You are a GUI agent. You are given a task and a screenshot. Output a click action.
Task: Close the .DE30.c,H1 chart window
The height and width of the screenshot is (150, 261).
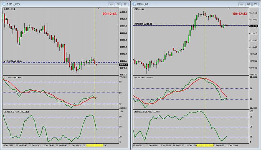pos(256,4)
